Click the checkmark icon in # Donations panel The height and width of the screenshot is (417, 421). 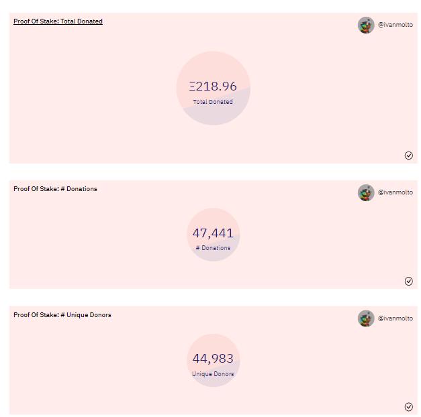coord(409,281)
